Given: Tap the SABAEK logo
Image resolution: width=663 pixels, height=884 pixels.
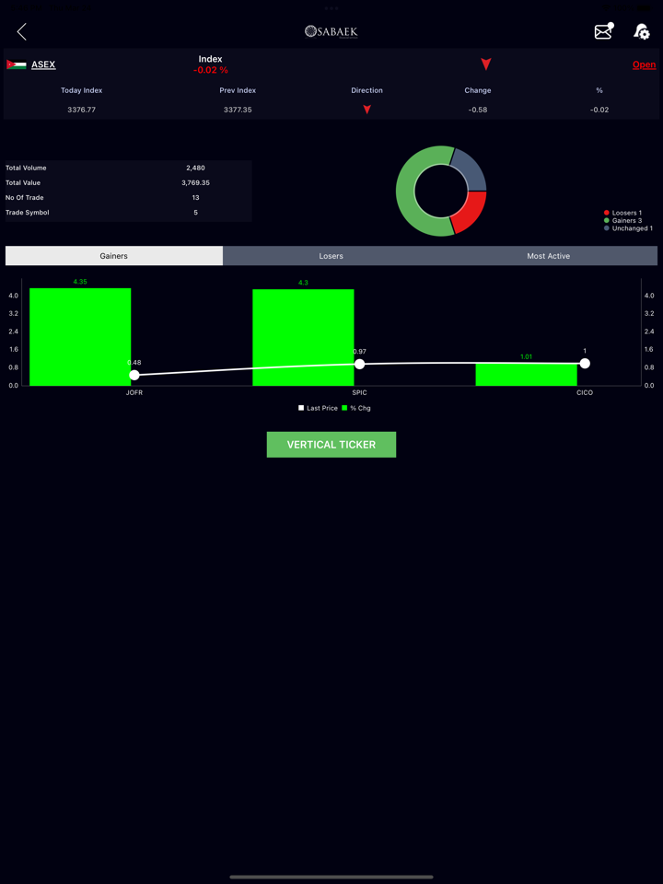Looking at the screenshot, I should [331, 31].
